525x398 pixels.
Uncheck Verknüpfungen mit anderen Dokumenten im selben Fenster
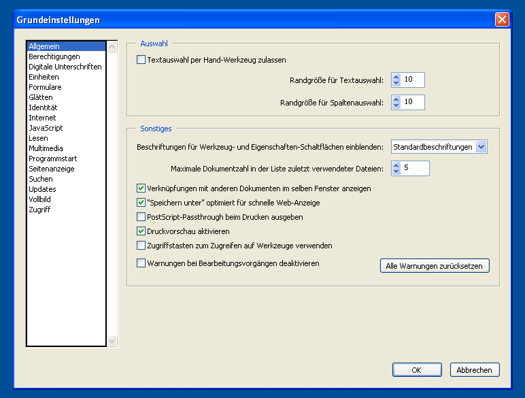coord(141,188)
